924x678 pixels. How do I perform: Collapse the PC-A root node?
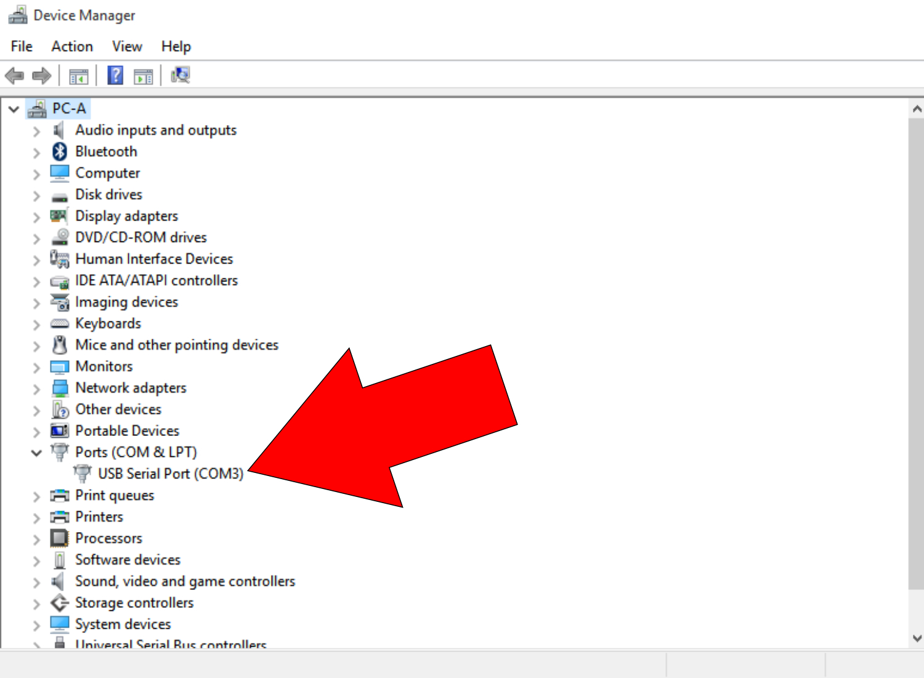pos(14,109)
